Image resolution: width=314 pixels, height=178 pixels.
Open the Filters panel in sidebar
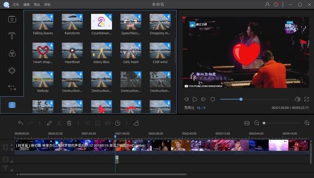(12, 53)
